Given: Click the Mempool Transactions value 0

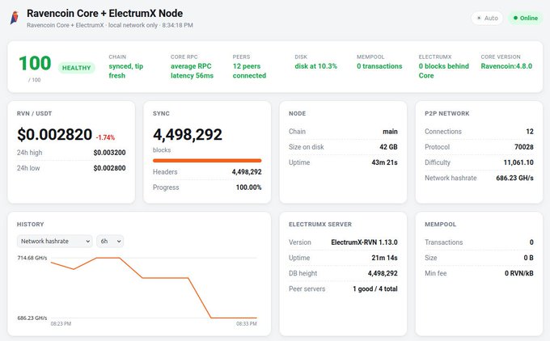Looking at the screenshot, I should (x=531, y=242).
